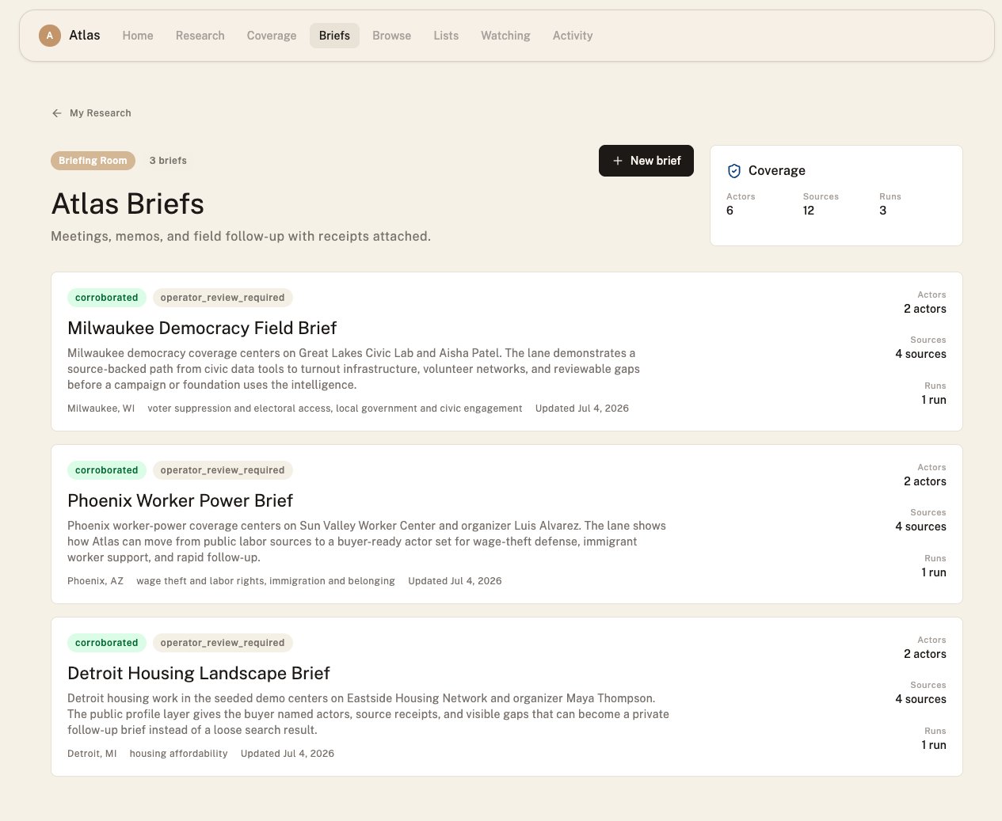Click Milwaukee, WI location text

[x=101, y=409]
